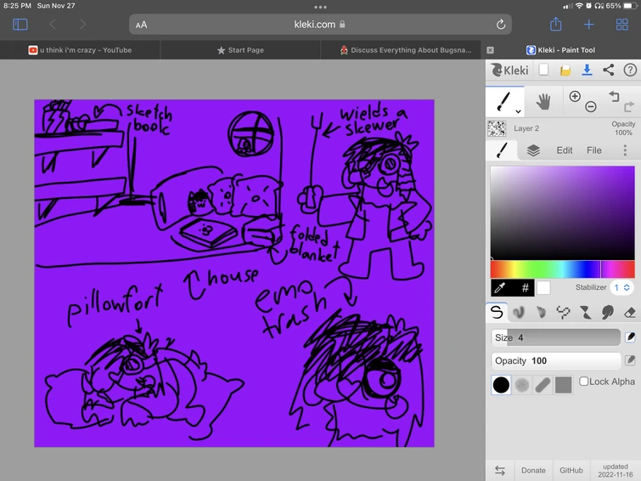This screenshot has width=641, height=481.
Task: Open the three-dot more options menu
Action: [625, 150]
